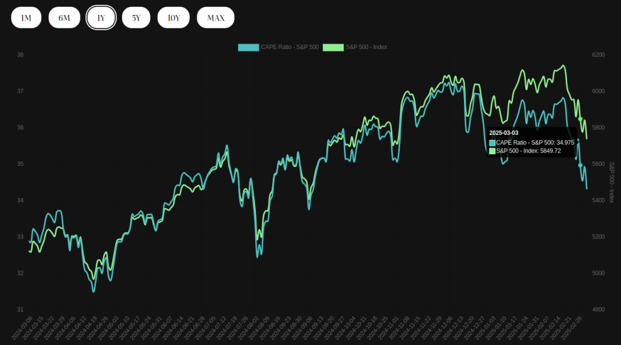The width and height of the screenshot is (621, 345).
Task: Click tooltip's S&P 500 Index 5849.72 row
Action: pos(528,151)
